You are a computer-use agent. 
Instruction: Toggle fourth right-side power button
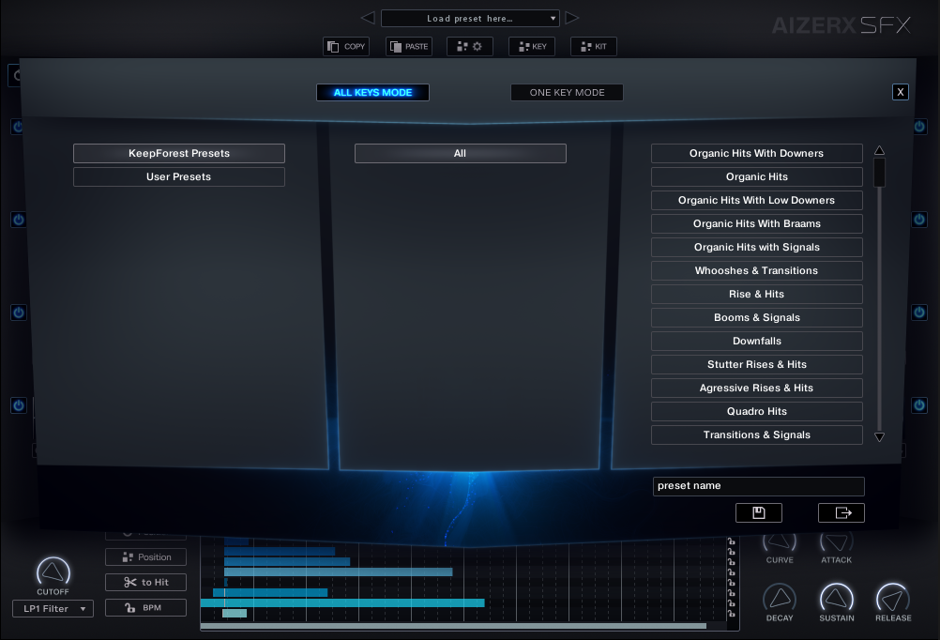919,405
